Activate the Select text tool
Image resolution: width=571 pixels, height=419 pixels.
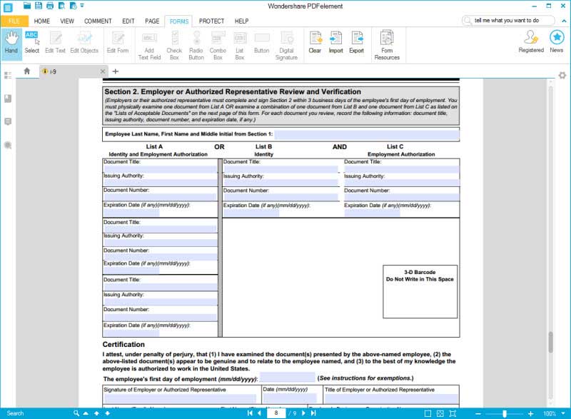click(x=32, y=43)
